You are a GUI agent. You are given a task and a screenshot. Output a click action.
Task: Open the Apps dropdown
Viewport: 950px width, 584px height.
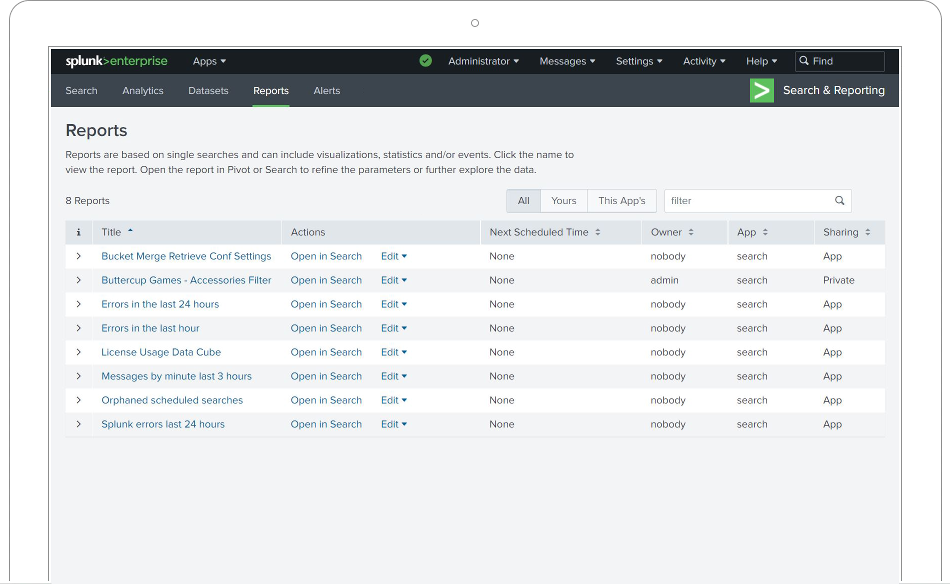pyautogui.click(x=208, y=61)
